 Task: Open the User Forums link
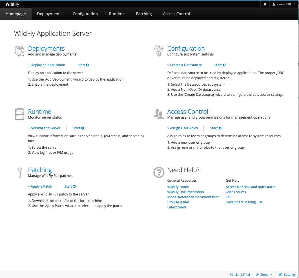[236, 192]
